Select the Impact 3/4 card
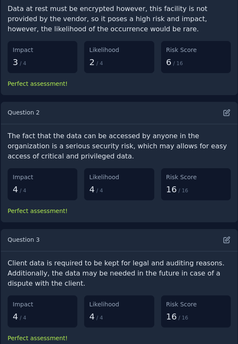 [x=43, y=57]
